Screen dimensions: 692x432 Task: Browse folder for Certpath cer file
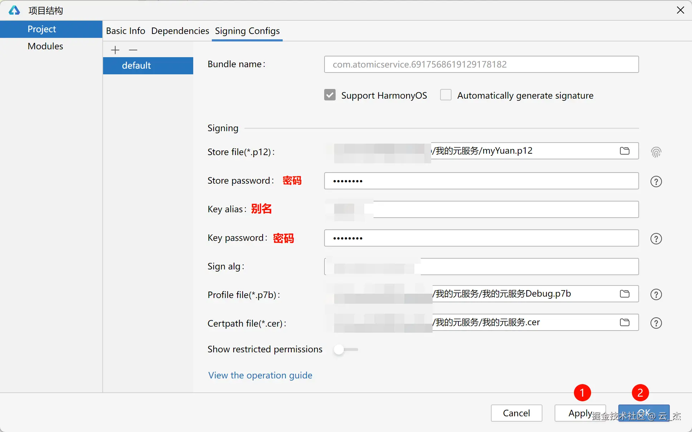(624, 322)
